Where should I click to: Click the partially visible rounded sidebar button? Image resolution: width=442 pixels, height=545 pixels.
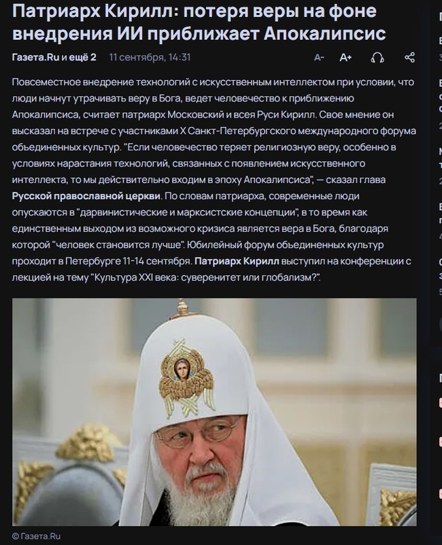point(440,326)
